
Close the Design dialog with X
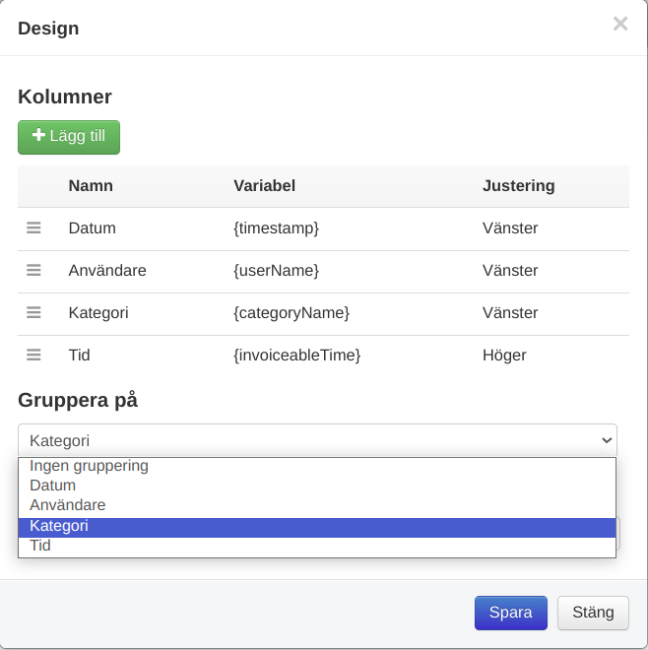click(619, 25)
